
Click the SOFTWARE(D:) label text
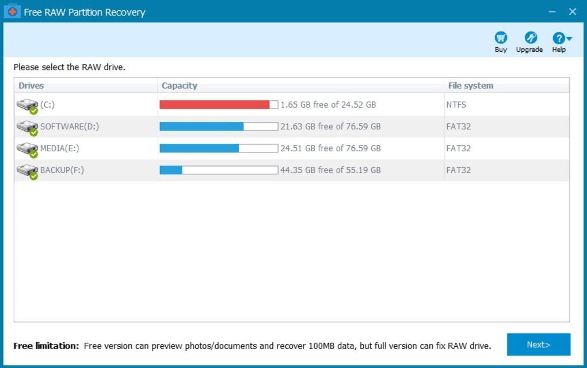pyautogui.click(x=70, y=126)
